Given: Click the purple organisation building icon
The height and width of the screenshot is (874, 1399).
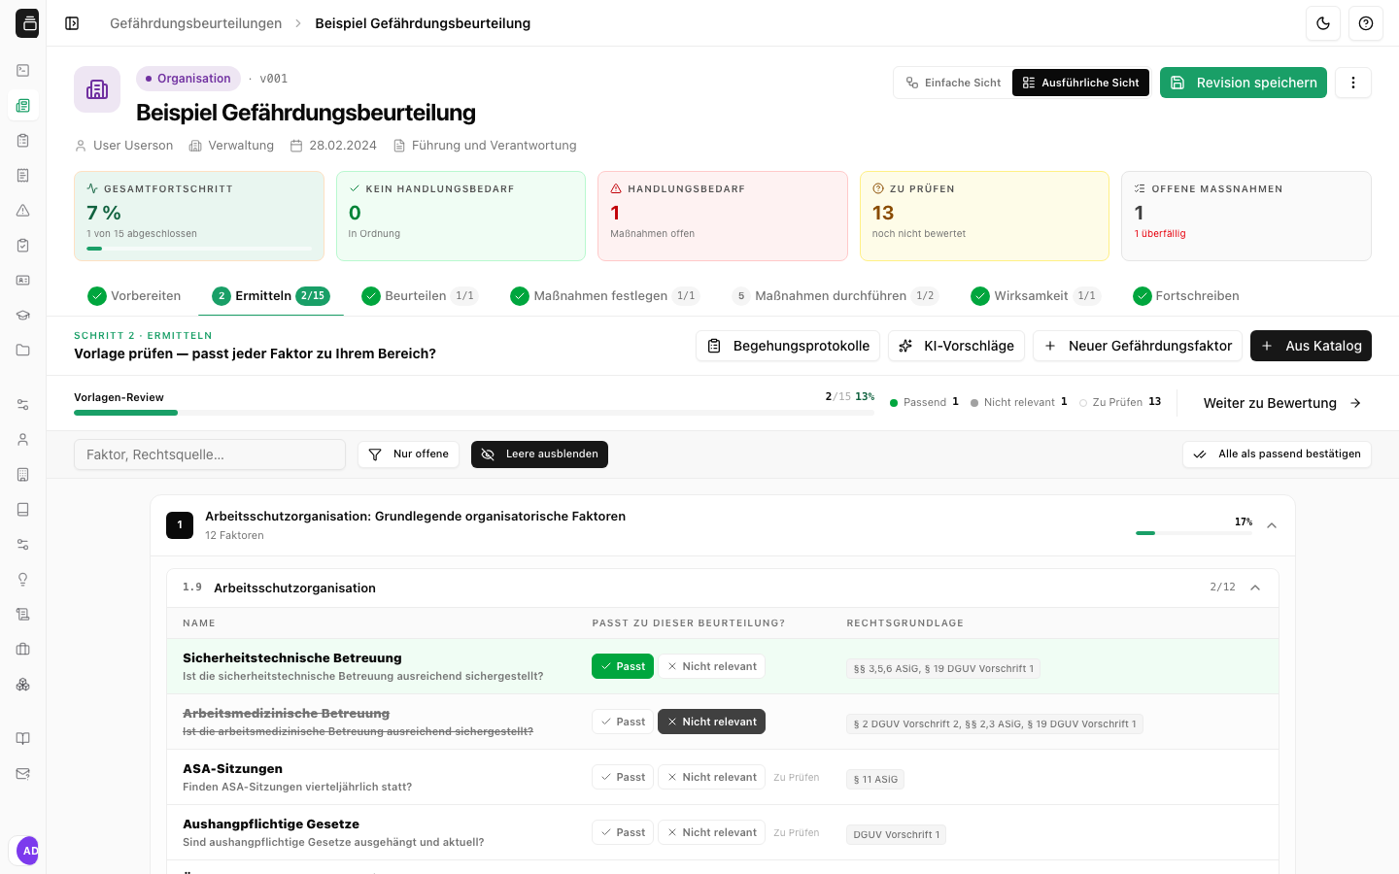Looking at the screenshot, I should 97,89.
